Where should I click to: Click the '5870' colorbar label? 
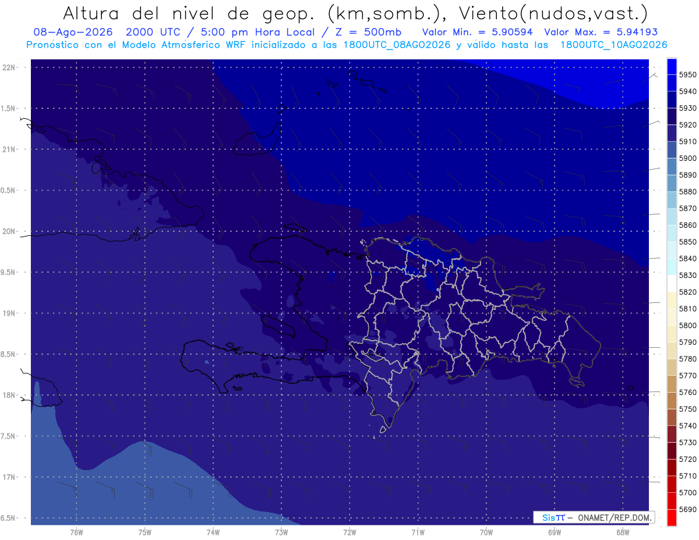pos(688,209)
